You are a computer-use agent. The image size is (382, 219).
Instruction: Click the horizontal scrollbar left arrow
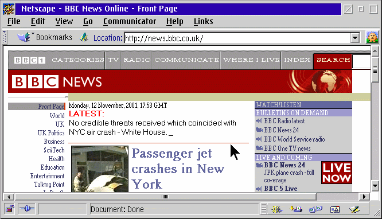(9, 197)
